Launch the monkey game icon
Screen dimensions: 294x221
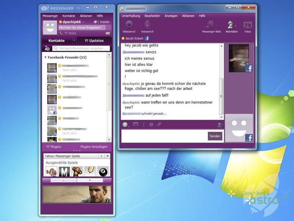point(77,171)
